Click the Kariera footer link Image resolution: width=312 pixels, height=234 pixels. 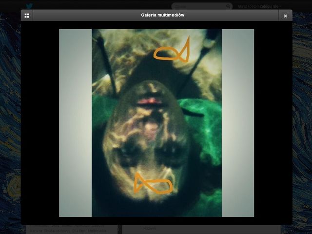pyautogui.click(x=33, y=231)
